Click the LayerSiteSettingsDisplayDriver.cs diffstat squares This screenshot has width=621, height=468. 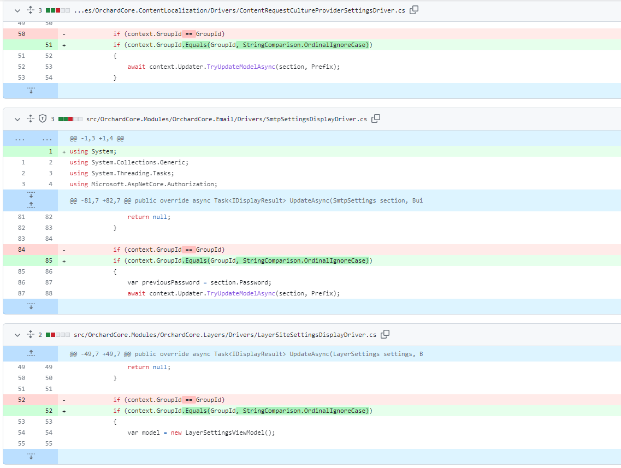coord(58,335)
